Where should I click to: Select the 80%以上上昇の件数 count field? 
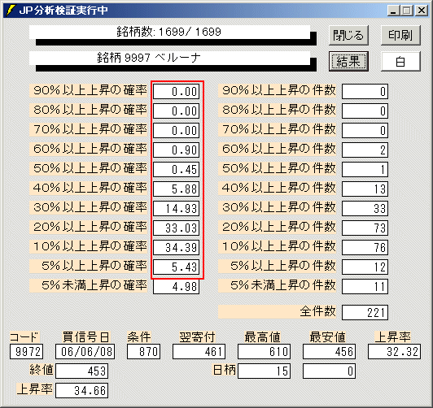point(365,111)
